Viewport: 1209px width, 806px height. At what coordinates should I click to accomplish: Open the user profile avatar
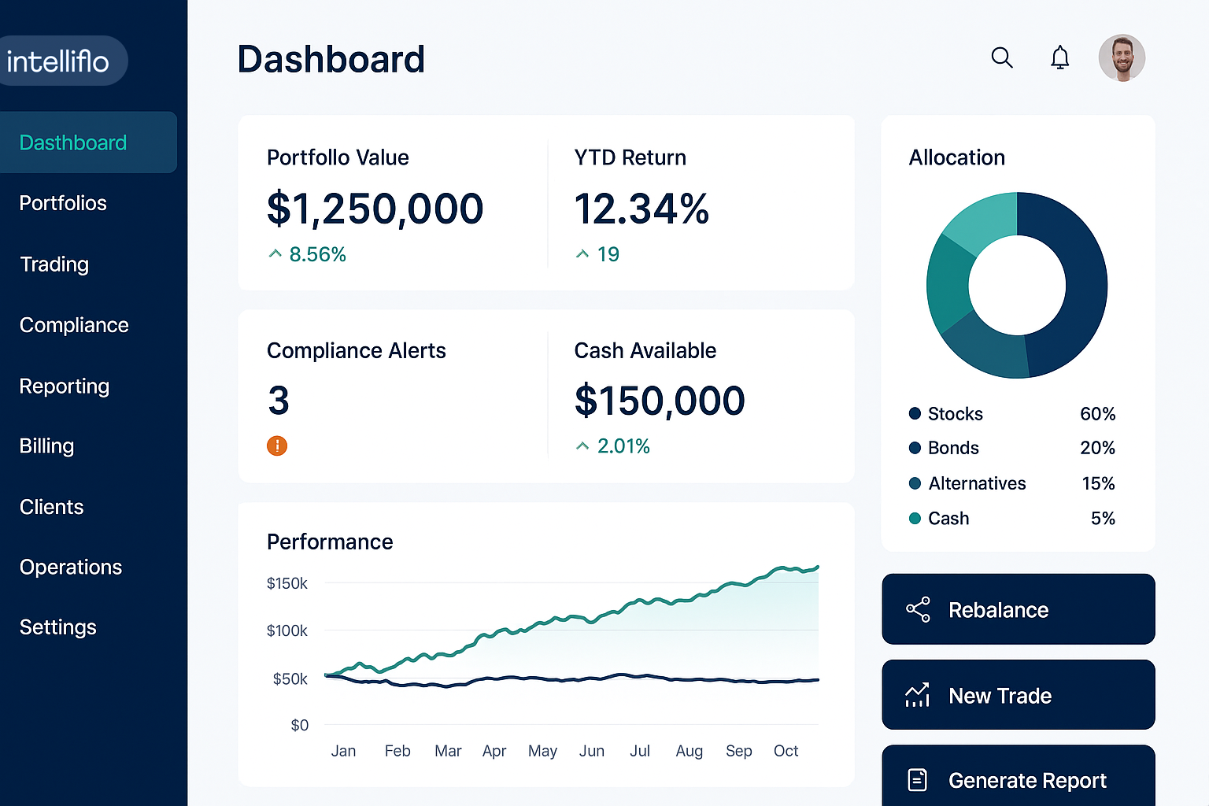coord(1122,57)
